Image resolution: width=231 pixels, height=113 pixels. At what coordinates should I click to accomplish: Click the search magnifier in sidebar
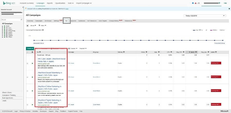21,19
